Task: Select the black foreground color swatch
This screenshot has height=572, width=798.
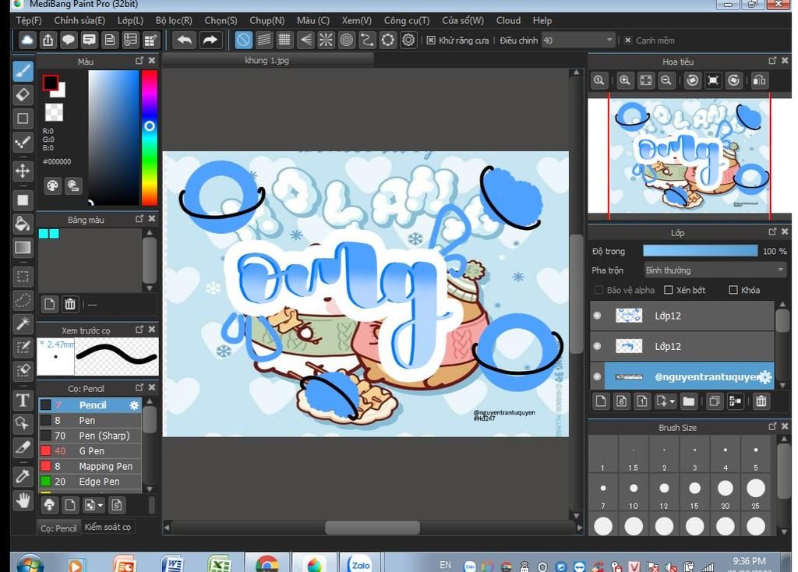Action: (51, 83)
